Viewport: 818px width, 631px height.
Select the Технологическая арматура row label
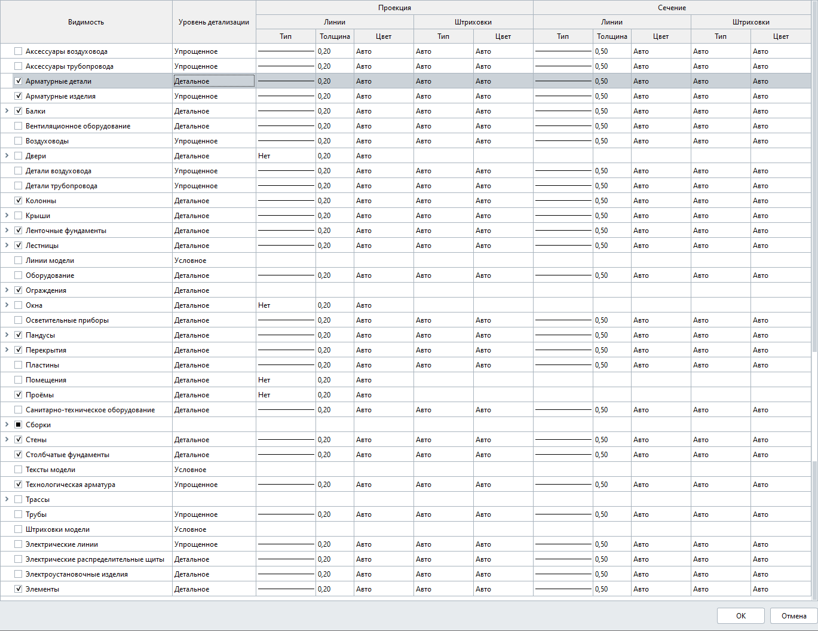(x=71, y=485)
